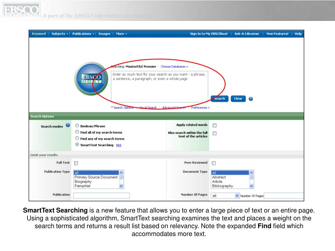Open SmartText Searching Hint link

[x=118, y=145]
